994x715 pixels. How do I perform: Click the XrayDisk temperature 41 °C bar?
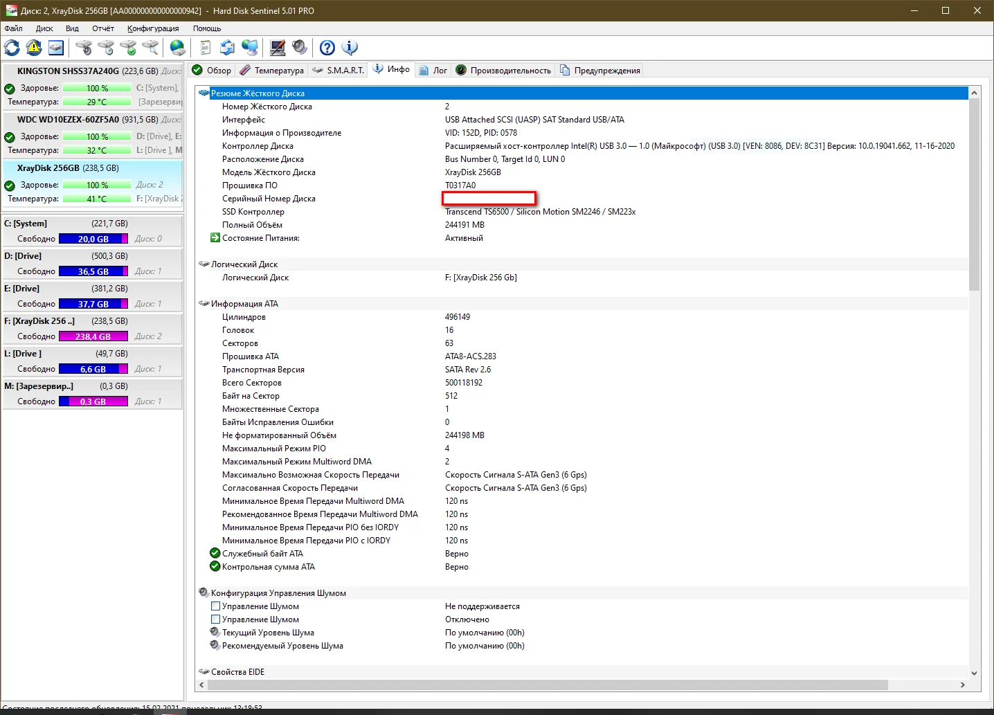[x=97, y=199]
